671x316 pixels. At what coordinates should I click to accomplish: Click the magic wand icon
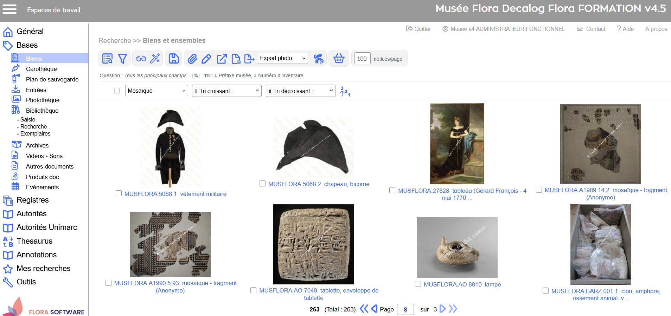155,59
